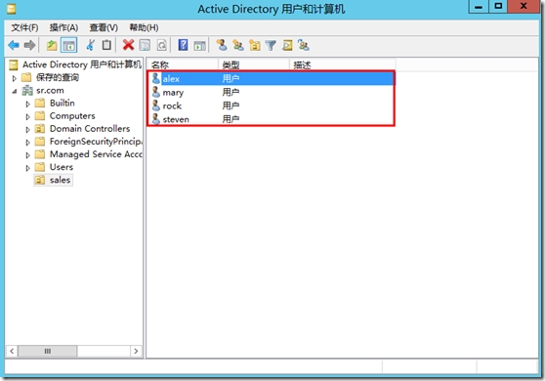Expand the Builtin container

pyautogui.click(x=27, y=104)
